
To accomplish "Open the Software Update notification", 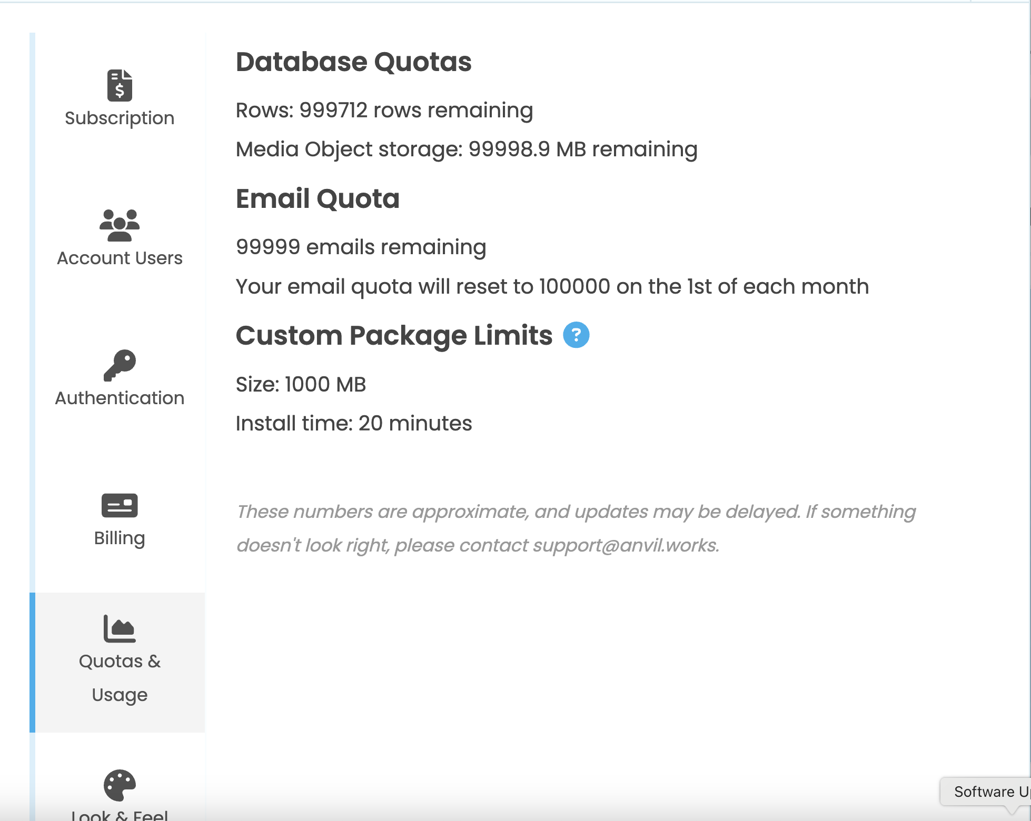I will pos(989,791).
